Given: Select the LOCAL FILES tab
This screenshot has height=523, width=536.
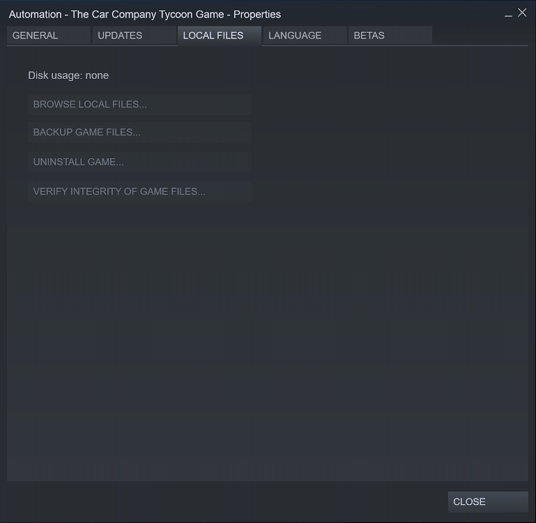Looking at the screenshot, I should pos(219,36).
